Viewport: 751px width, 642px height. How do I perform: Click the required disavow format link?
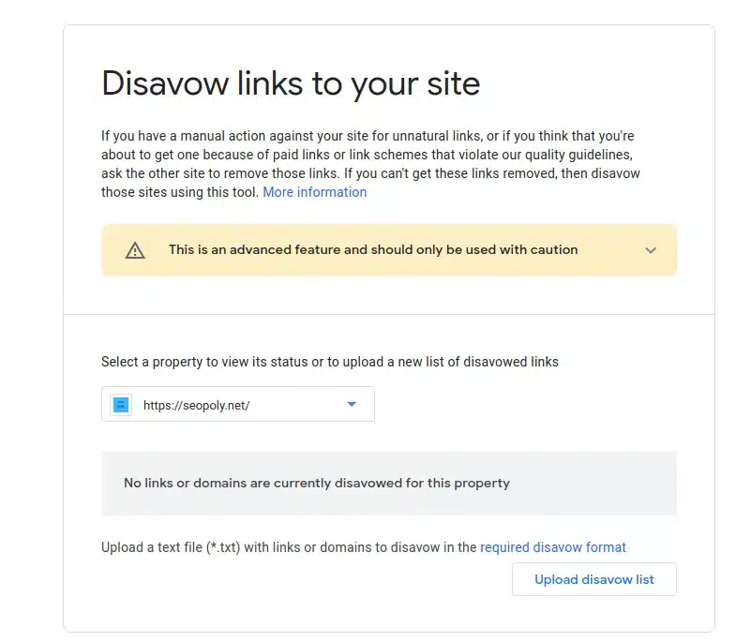pyautogui.click(x=553, y=546)
